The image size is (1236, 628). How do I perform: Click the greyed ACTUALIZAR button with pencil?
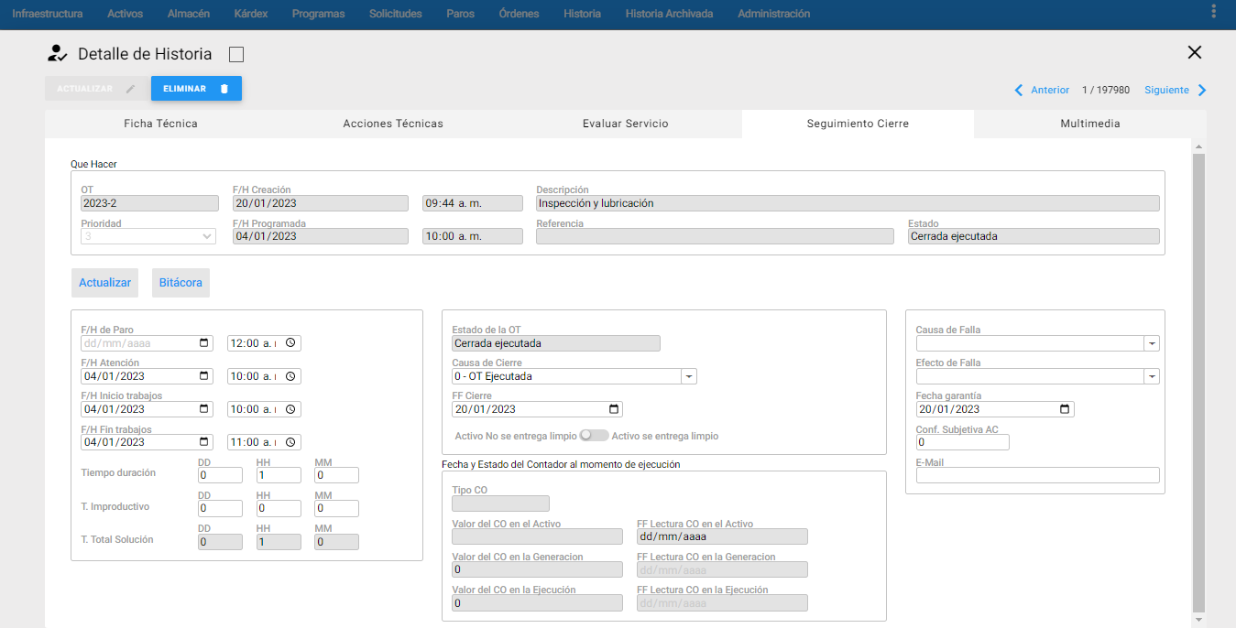[96, 89]
